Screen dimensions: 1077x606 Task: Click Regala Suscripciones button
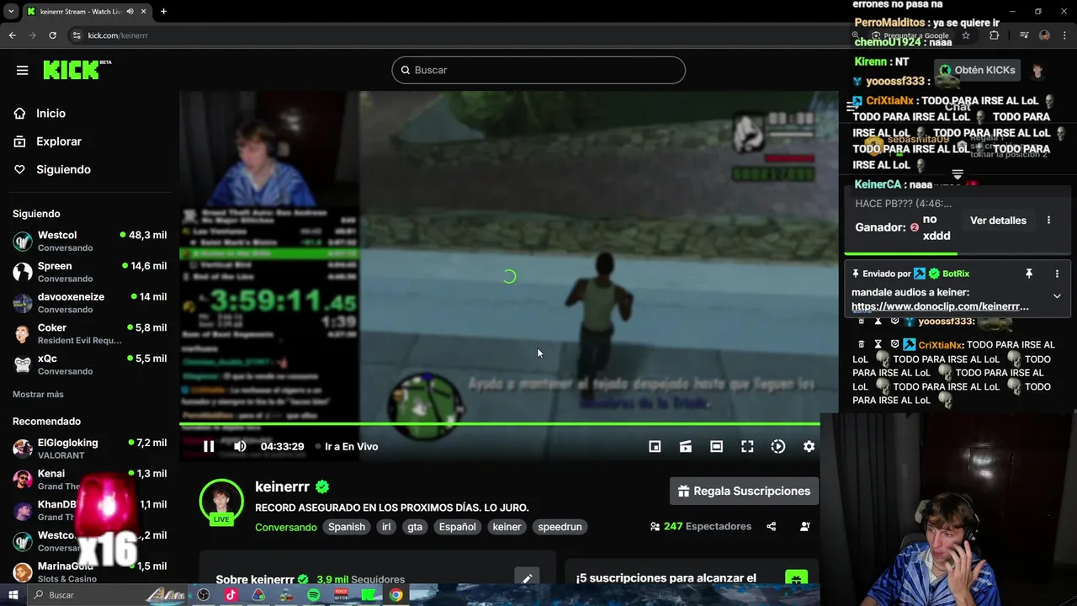744,491
